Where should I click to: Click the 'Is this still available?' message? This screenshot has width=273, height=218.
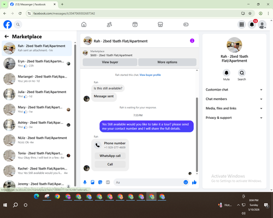[x=108, y=88]
